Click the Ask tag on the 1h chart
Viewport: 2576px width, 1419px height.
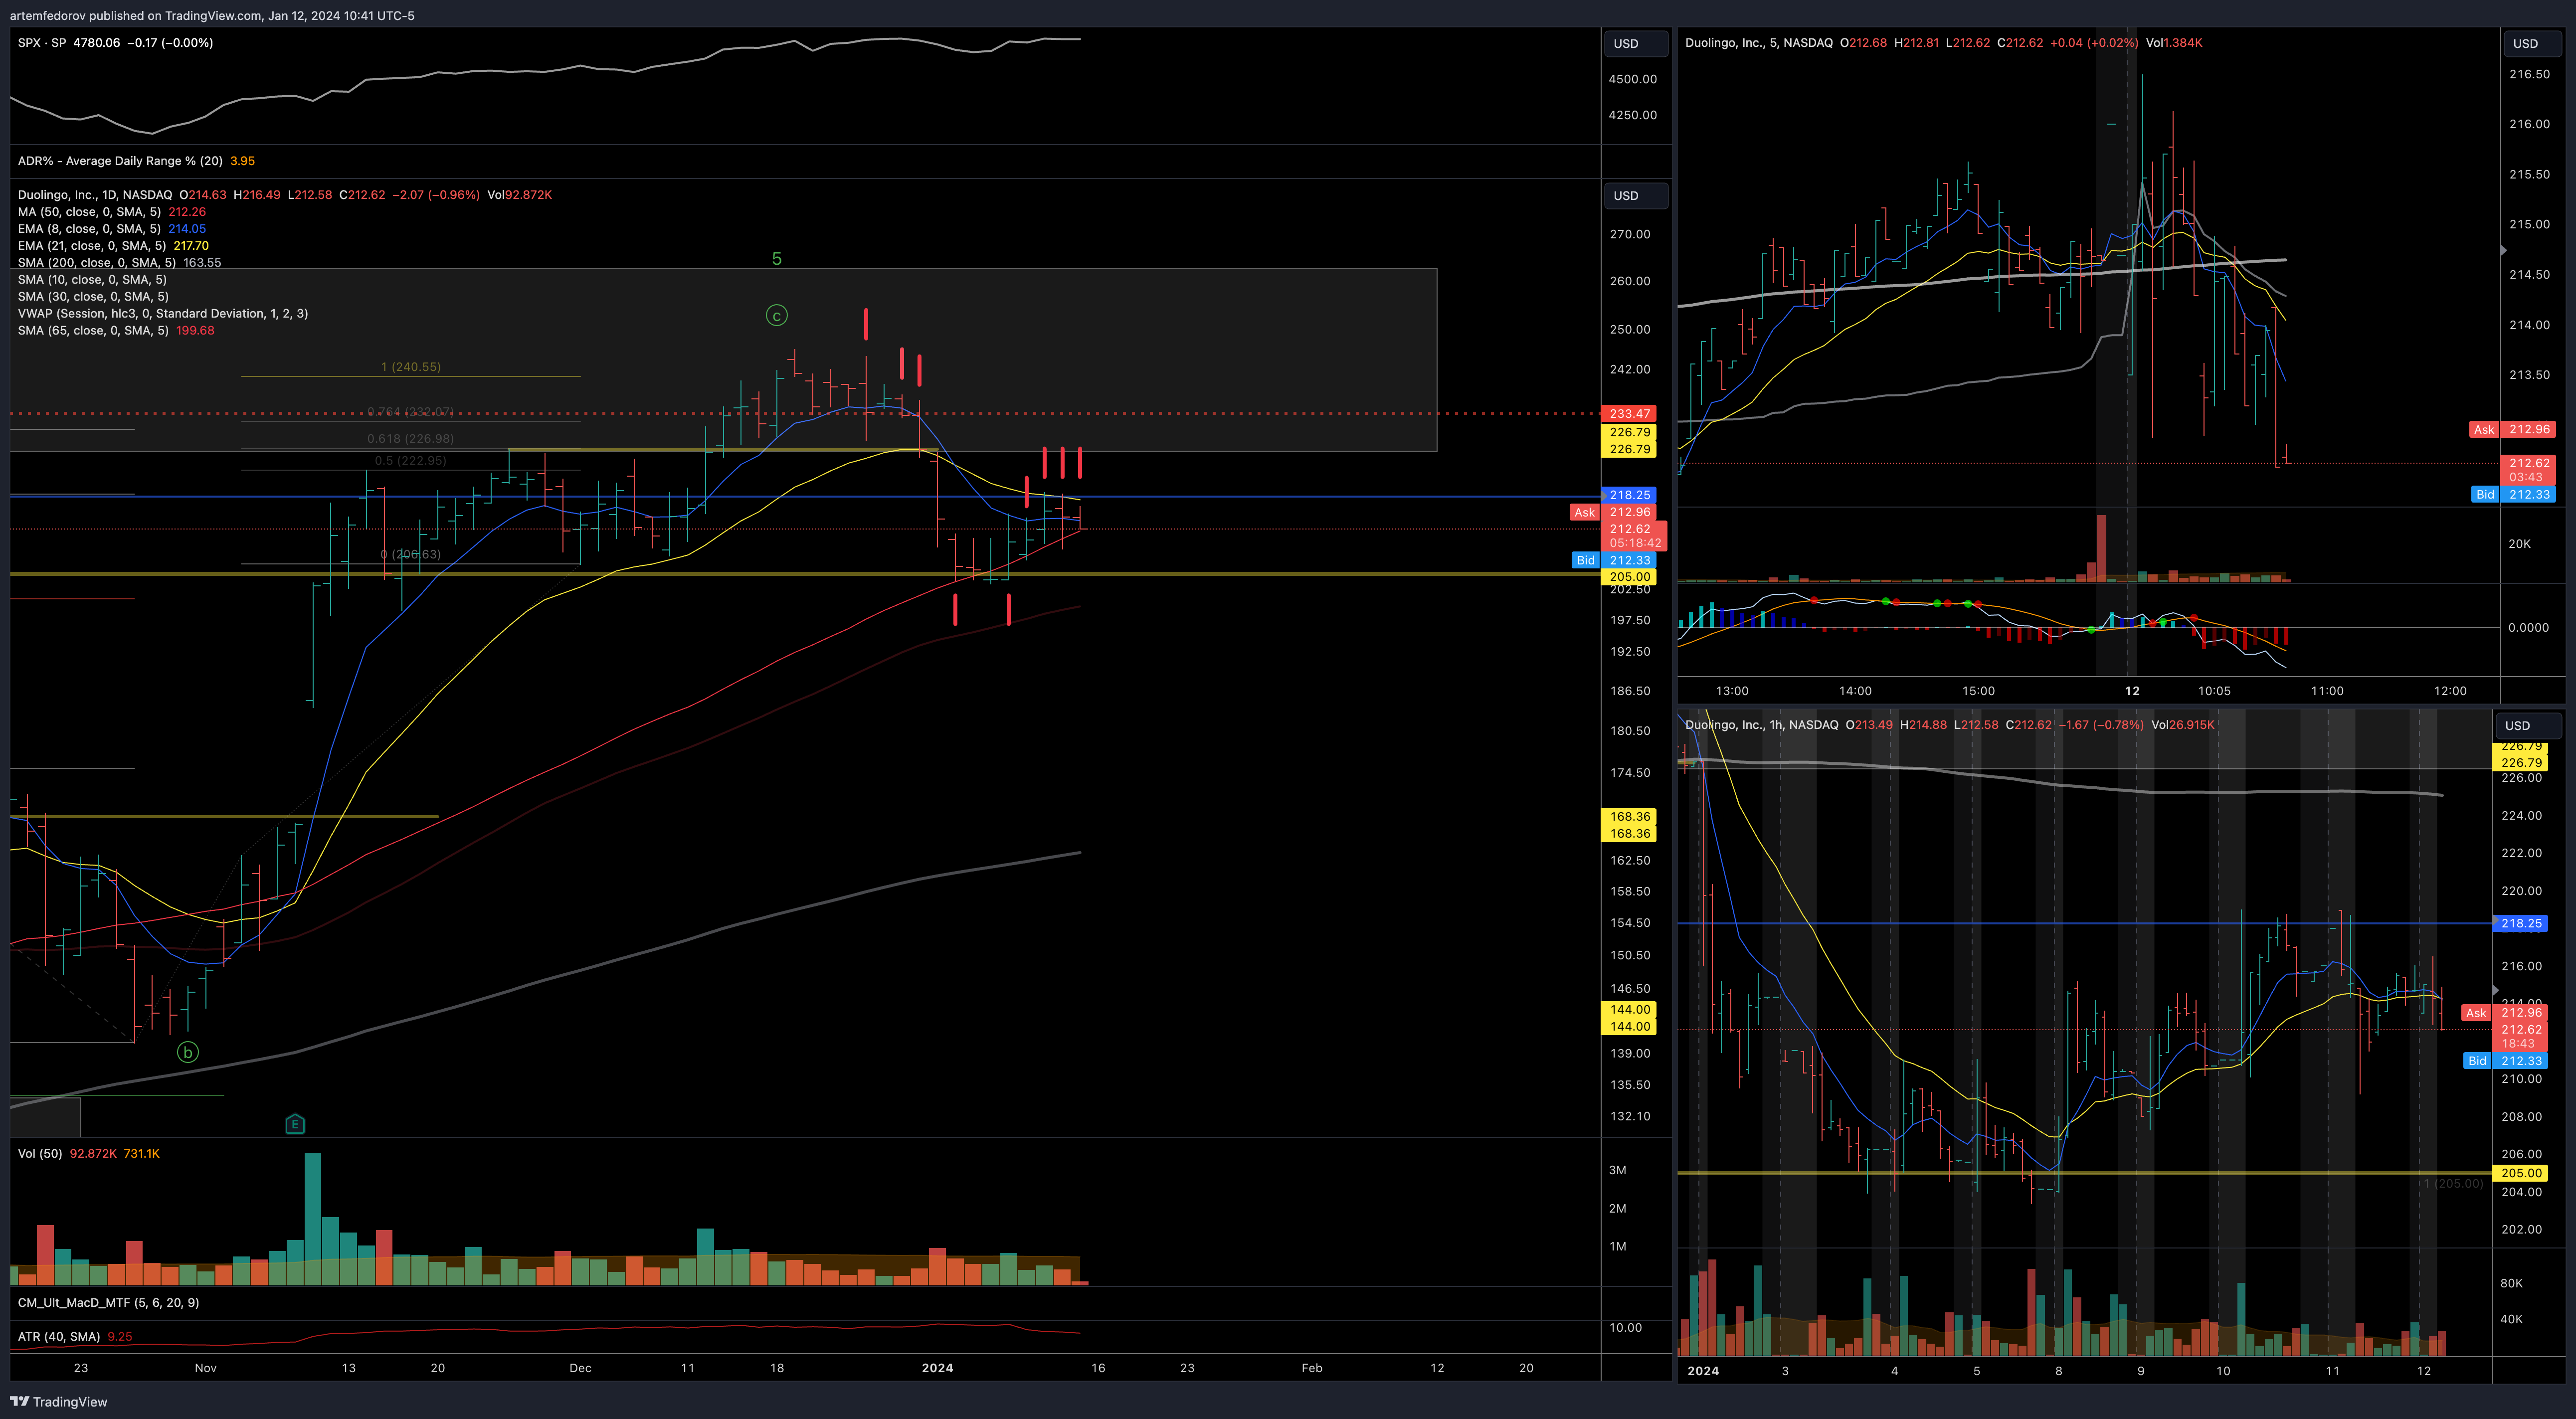(x=2476, y=1012)
